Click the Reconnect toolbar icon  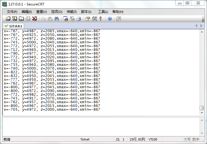(x=28, y=19)
